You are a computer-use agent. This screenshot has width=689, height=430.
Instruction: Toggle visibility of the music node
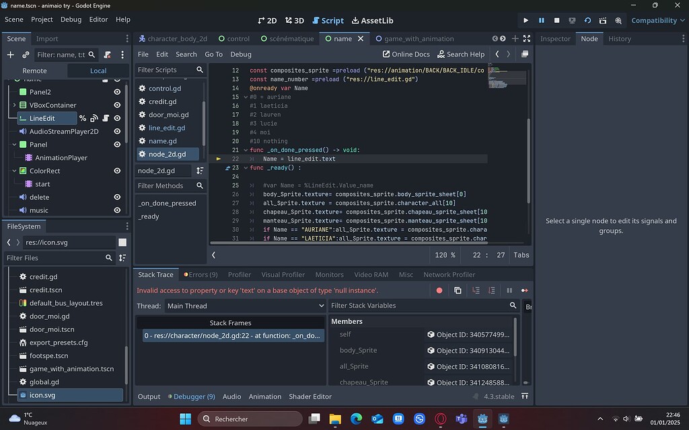tap(117, 210)
